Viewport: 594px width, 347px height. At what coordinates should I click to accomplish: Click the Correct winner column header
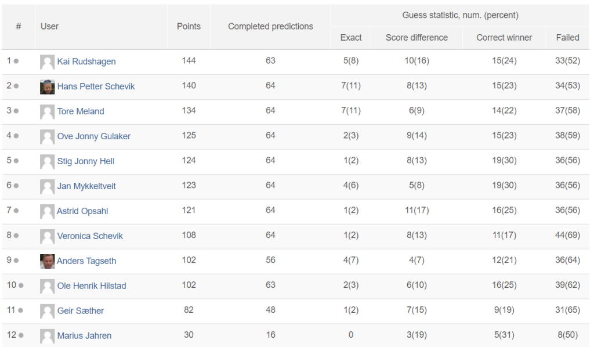click(x=504, y=38)
